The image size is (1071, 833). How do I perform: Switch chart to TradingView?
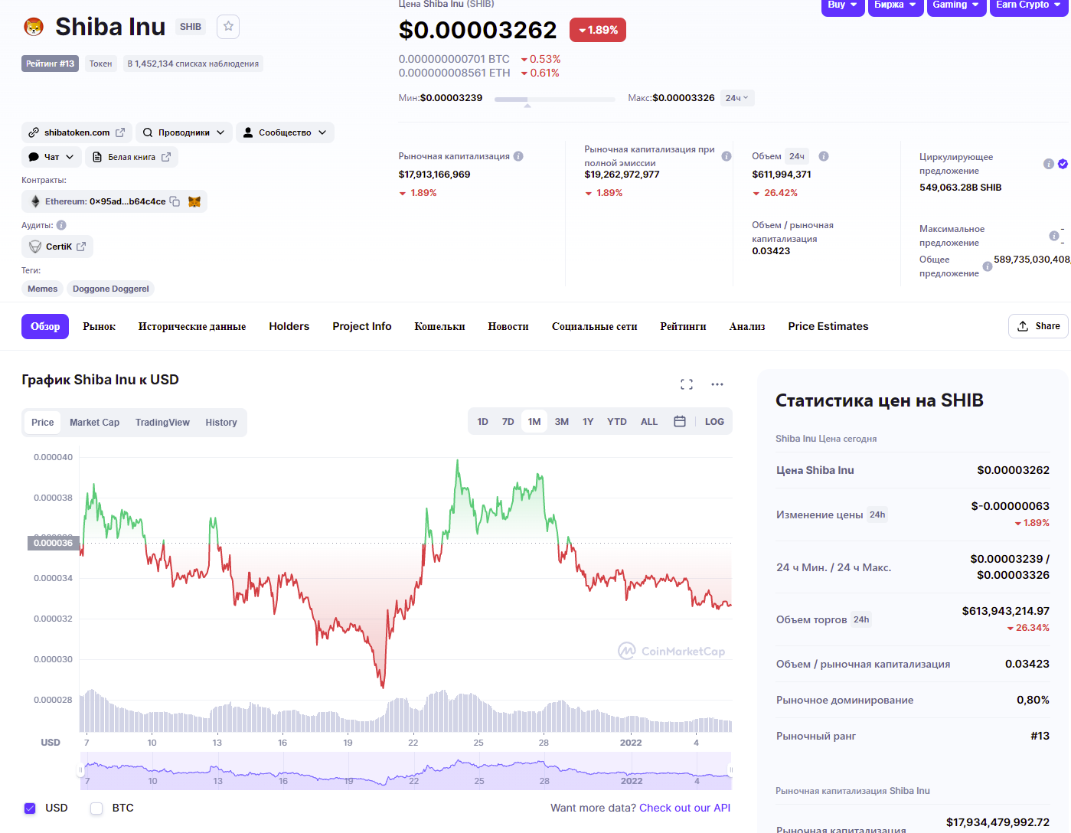coord(162,423)
